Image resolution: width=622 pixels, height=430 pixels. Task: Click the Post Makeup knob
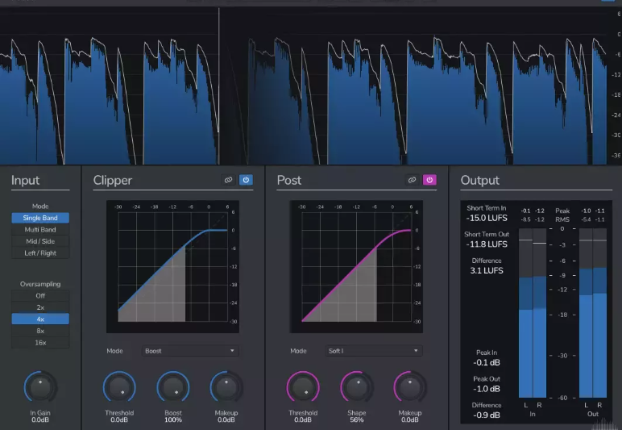pyautogui.click(x=410, y=388)
